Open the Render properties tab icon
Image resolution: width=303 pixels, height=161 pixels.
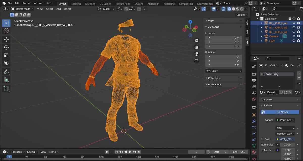click(x=254, y=74)
